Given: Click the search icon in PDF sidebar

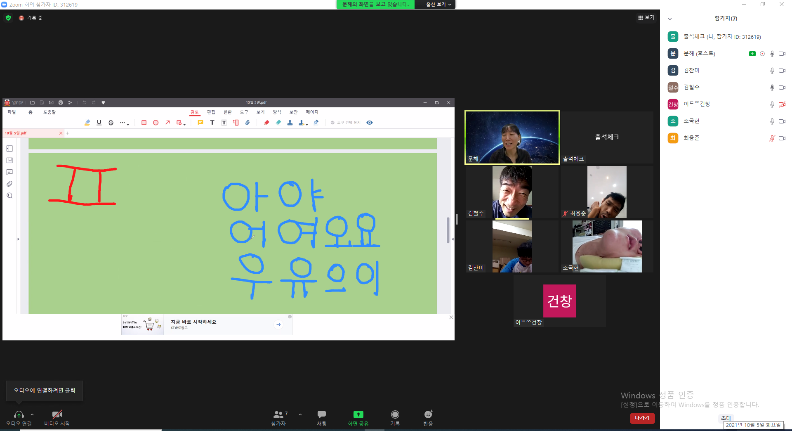Looking at the screenshot, I should point(9,196).
